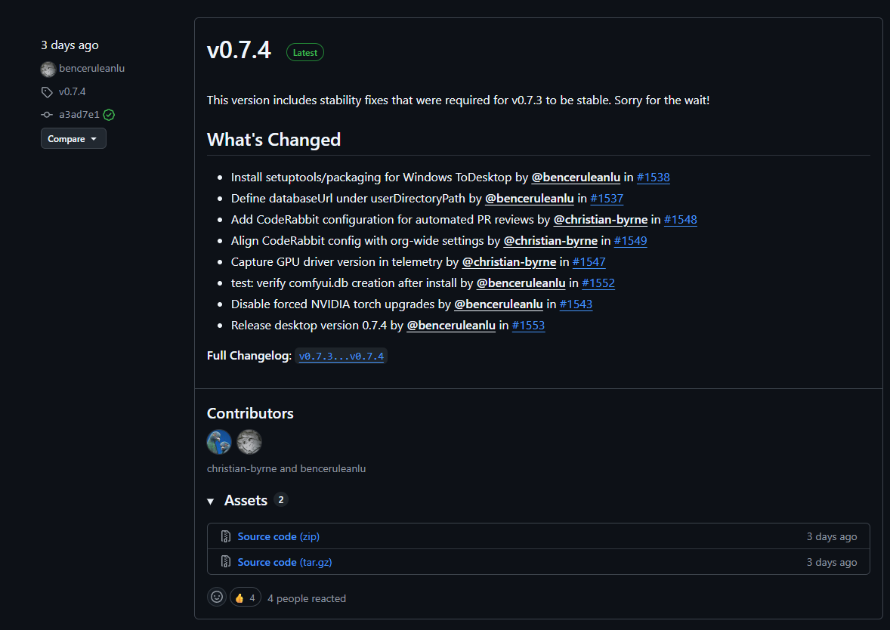This screenshot has width=890, height=630.
Task: Click 'christian-byrne and benceruleanlu' caption
Action: coord(286,469)
